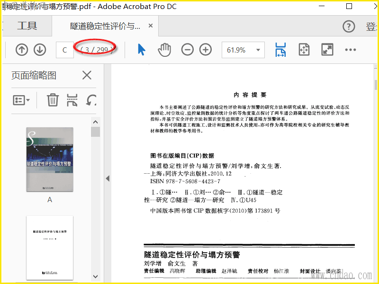379x284 pixels.
Task: Delete selected pages with trash icon
Action: coord(53,100)
